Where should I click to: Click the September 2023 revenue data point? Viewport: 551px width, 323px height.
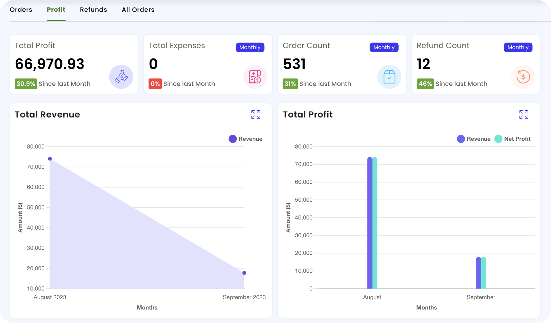click(244, 273)
